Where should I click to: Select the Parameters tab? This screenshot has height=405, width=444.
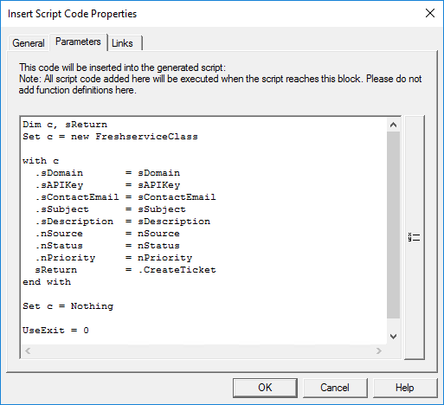[78, 42]
